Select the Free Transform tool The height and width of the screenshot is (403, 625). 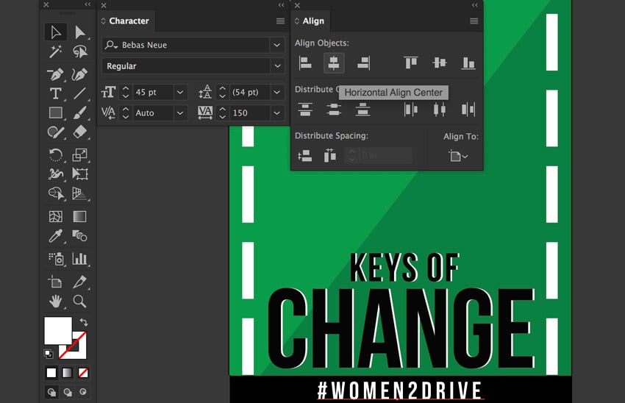(79, 174)
